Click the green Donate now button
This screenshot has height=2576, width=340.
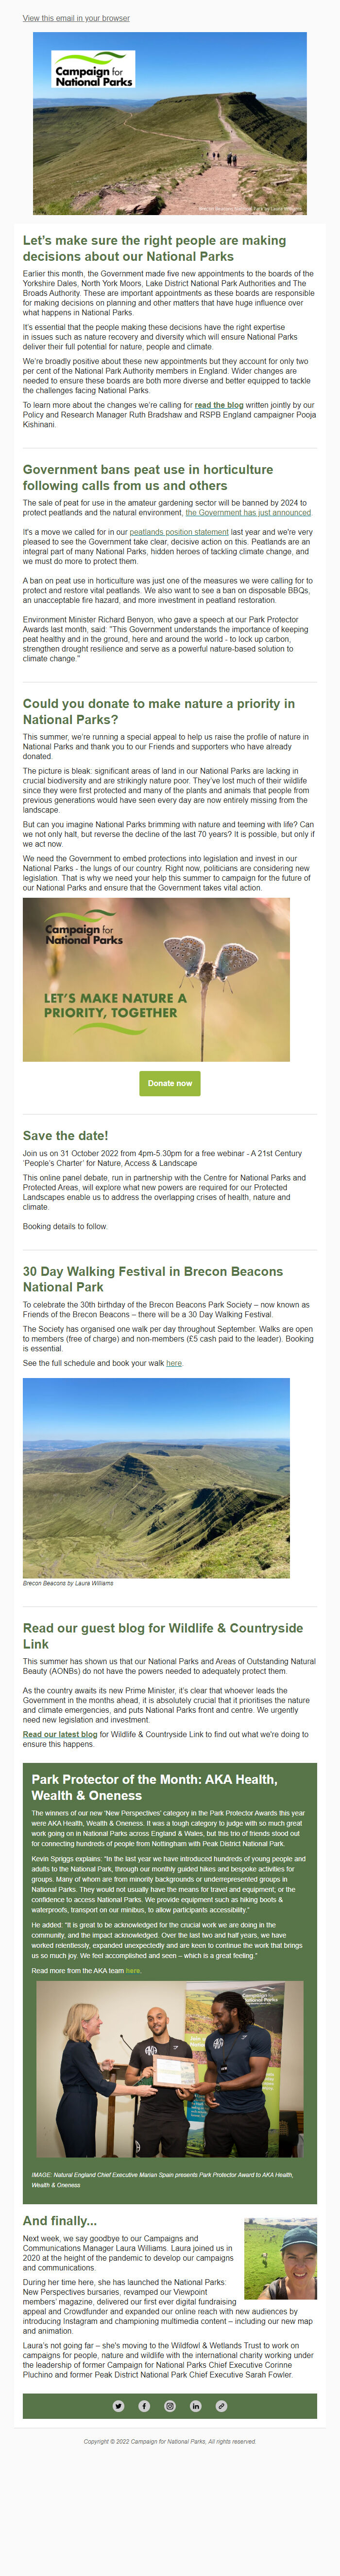click(x=170, y=1083)
